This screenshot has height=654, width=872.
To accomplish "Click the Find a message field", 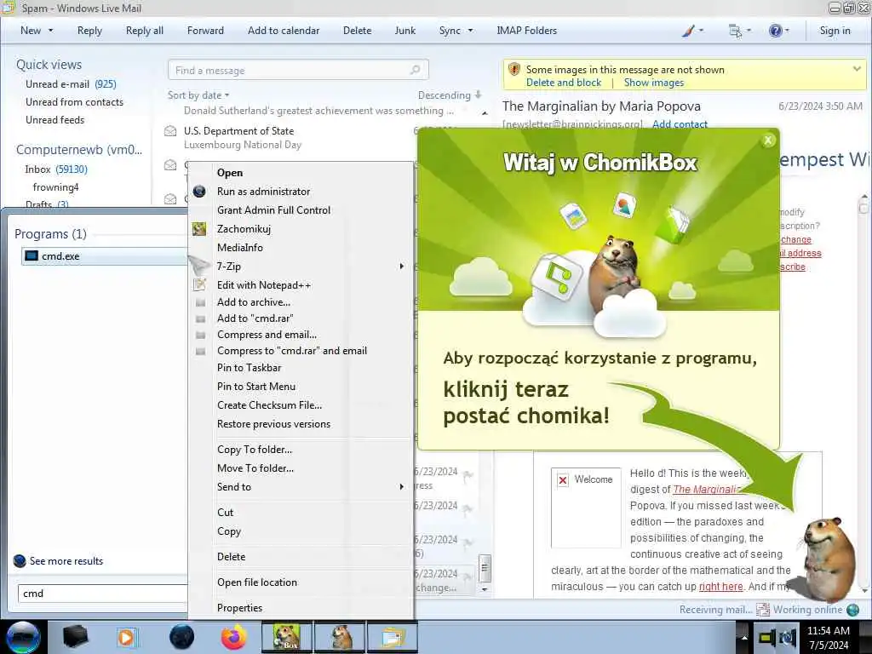I will 298,70.
